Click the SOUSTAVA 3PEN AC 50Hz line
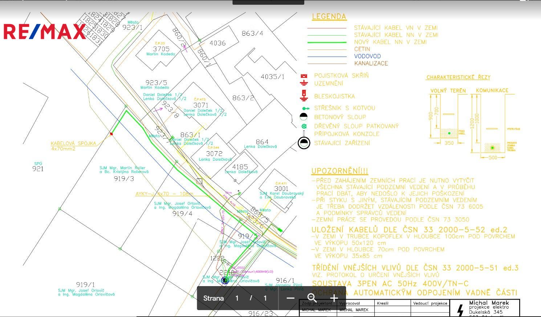Image resolution: width=541 pixels, height=317 pixels. click(390, 284)
